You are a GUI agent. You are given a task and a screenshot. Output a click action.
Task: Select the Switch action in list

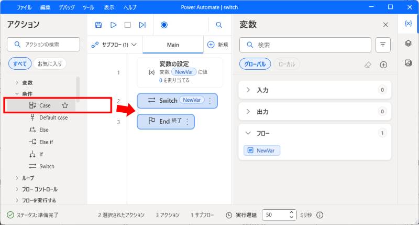[x=42, y=166]
